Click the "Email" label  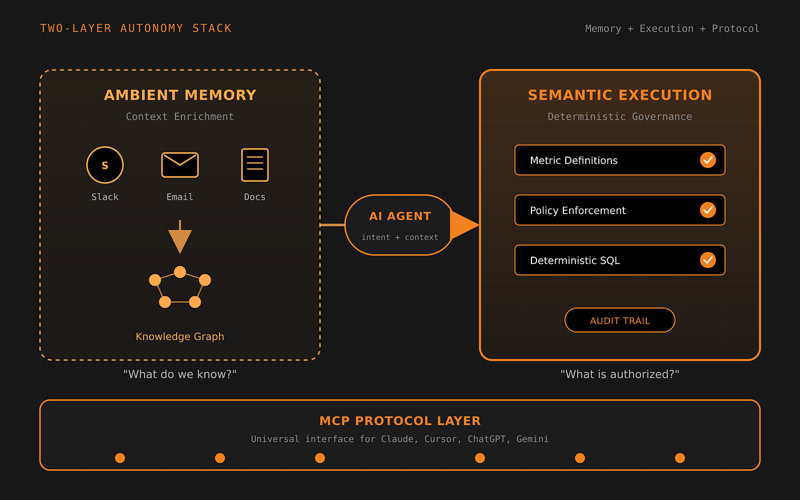click(180, 197)
